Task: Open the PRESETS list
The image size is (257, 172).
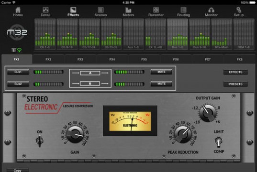Action: pos(235,84)
